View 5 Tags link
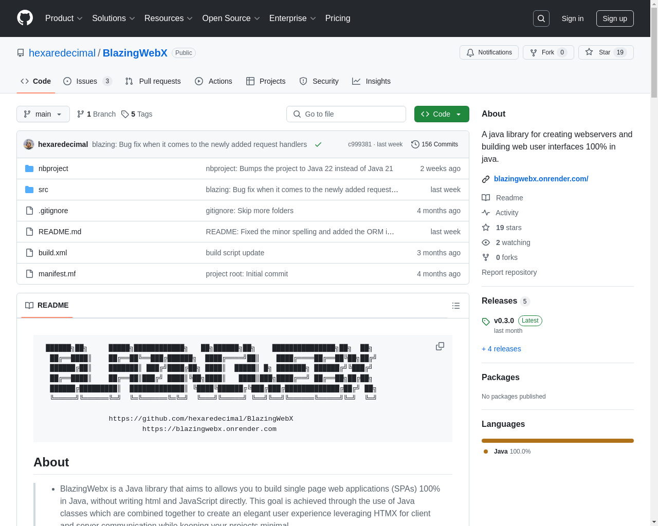Screen dimensions: 658x526 pyautogui.click(x=137, y=114)
